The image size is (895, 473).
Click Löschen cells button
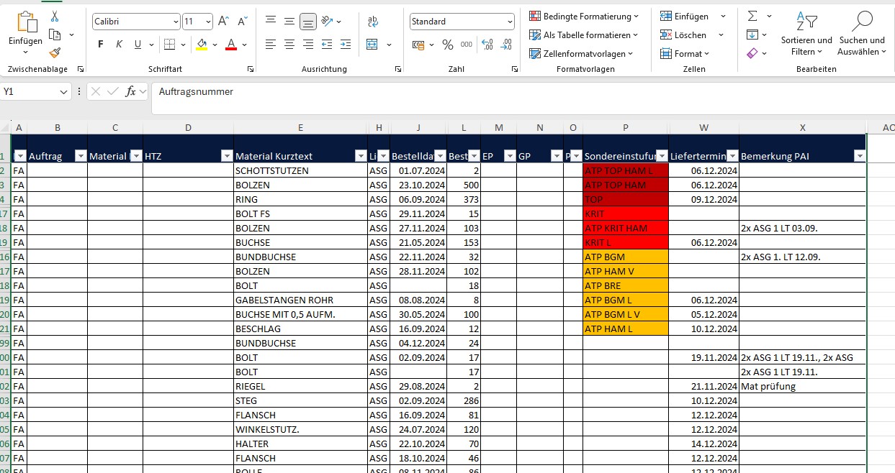[684, 35]
